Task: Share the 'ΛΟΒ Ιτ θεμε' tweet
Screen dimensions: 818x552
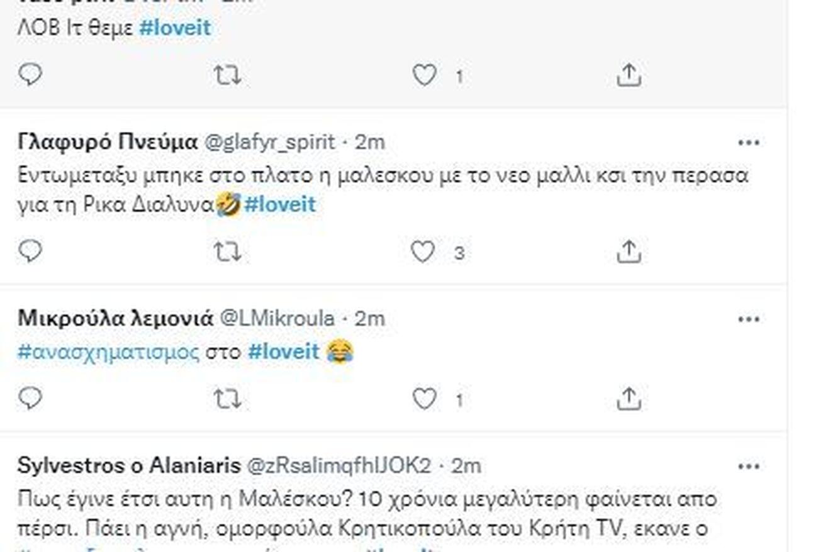Action: point(628,76)
